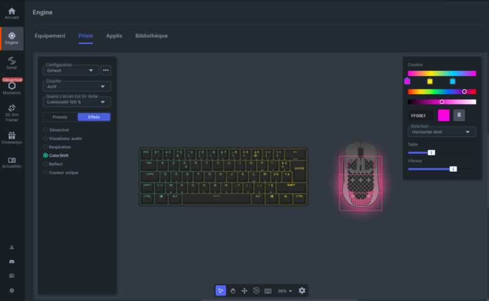Click the magenta color preview swatch

click(x=444, y=115)
